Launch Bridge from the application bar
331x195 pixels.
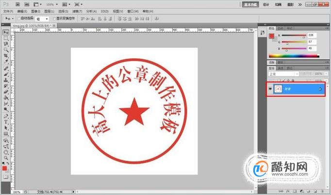(x=18, y=4)
